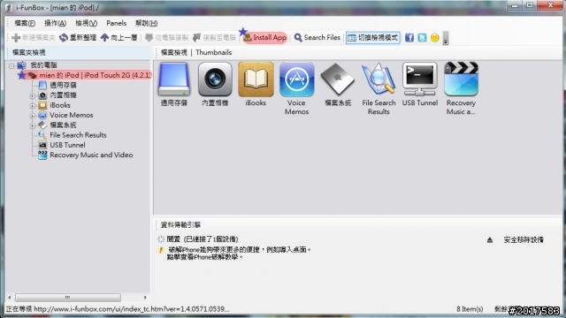
Task: Click Thumbnails view label
Action: coord(214,53)
